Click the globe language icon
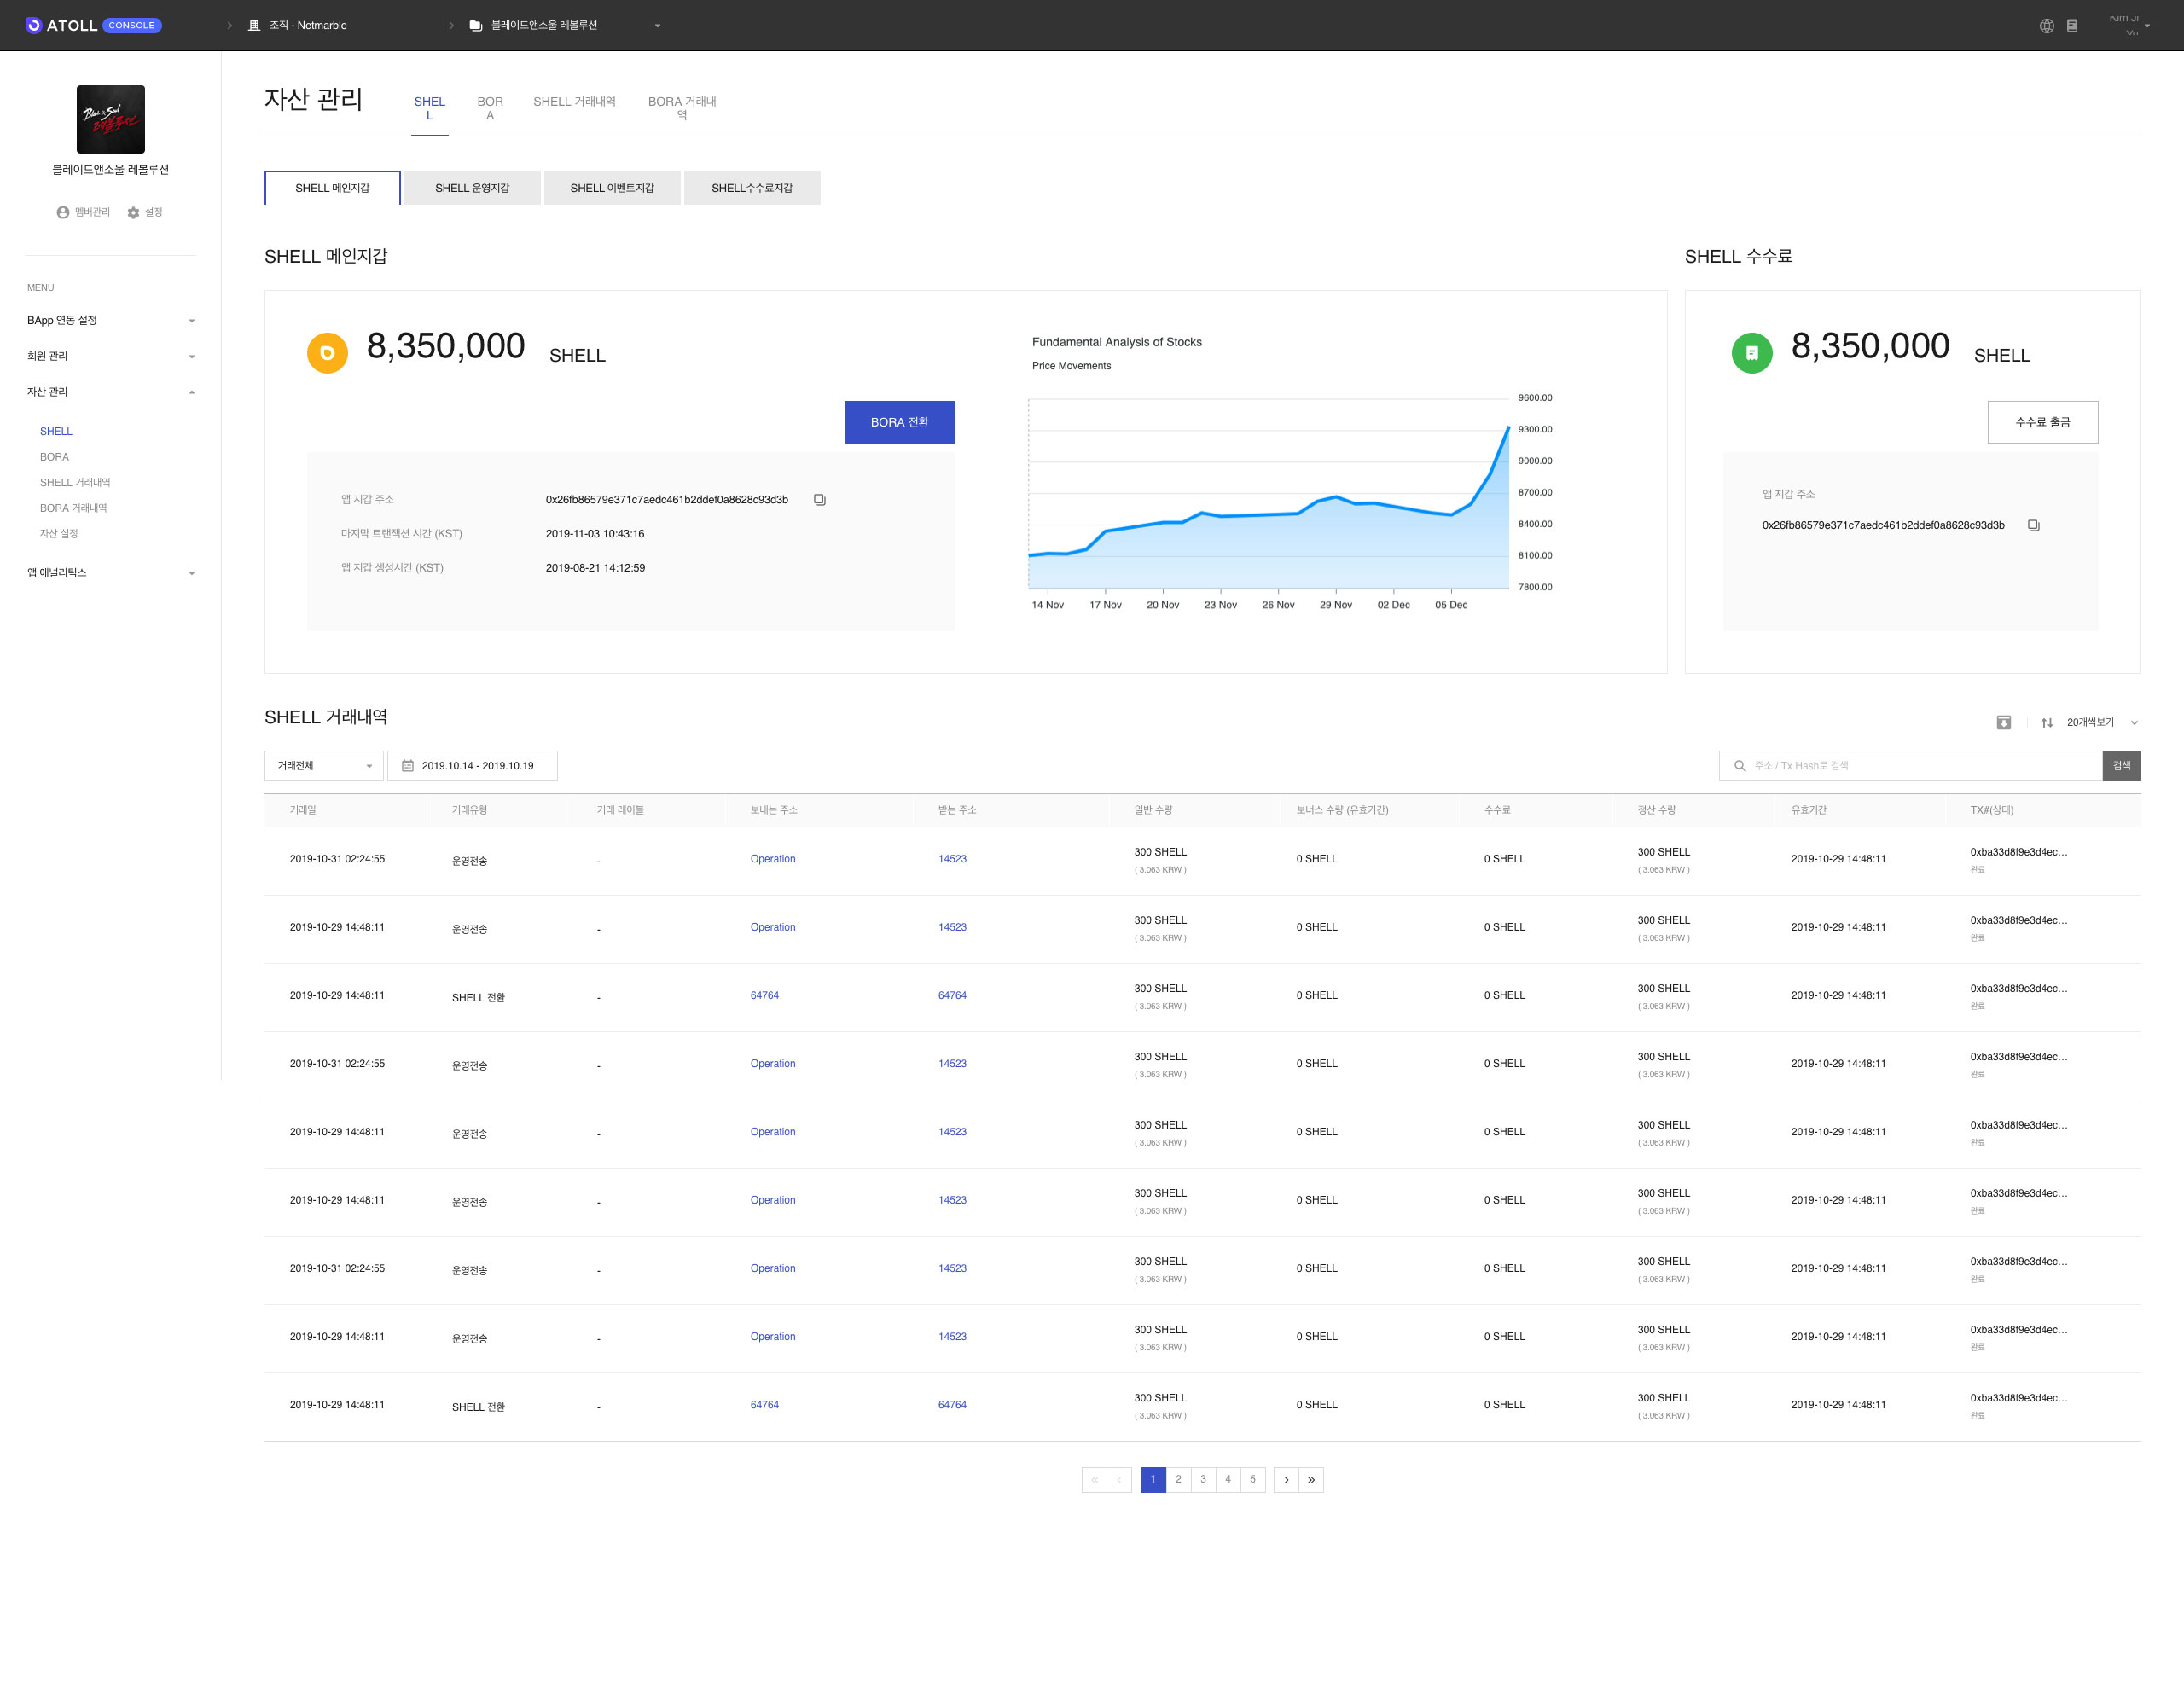This screenshot has width=2184, height=1706. tap(2047, 26)
